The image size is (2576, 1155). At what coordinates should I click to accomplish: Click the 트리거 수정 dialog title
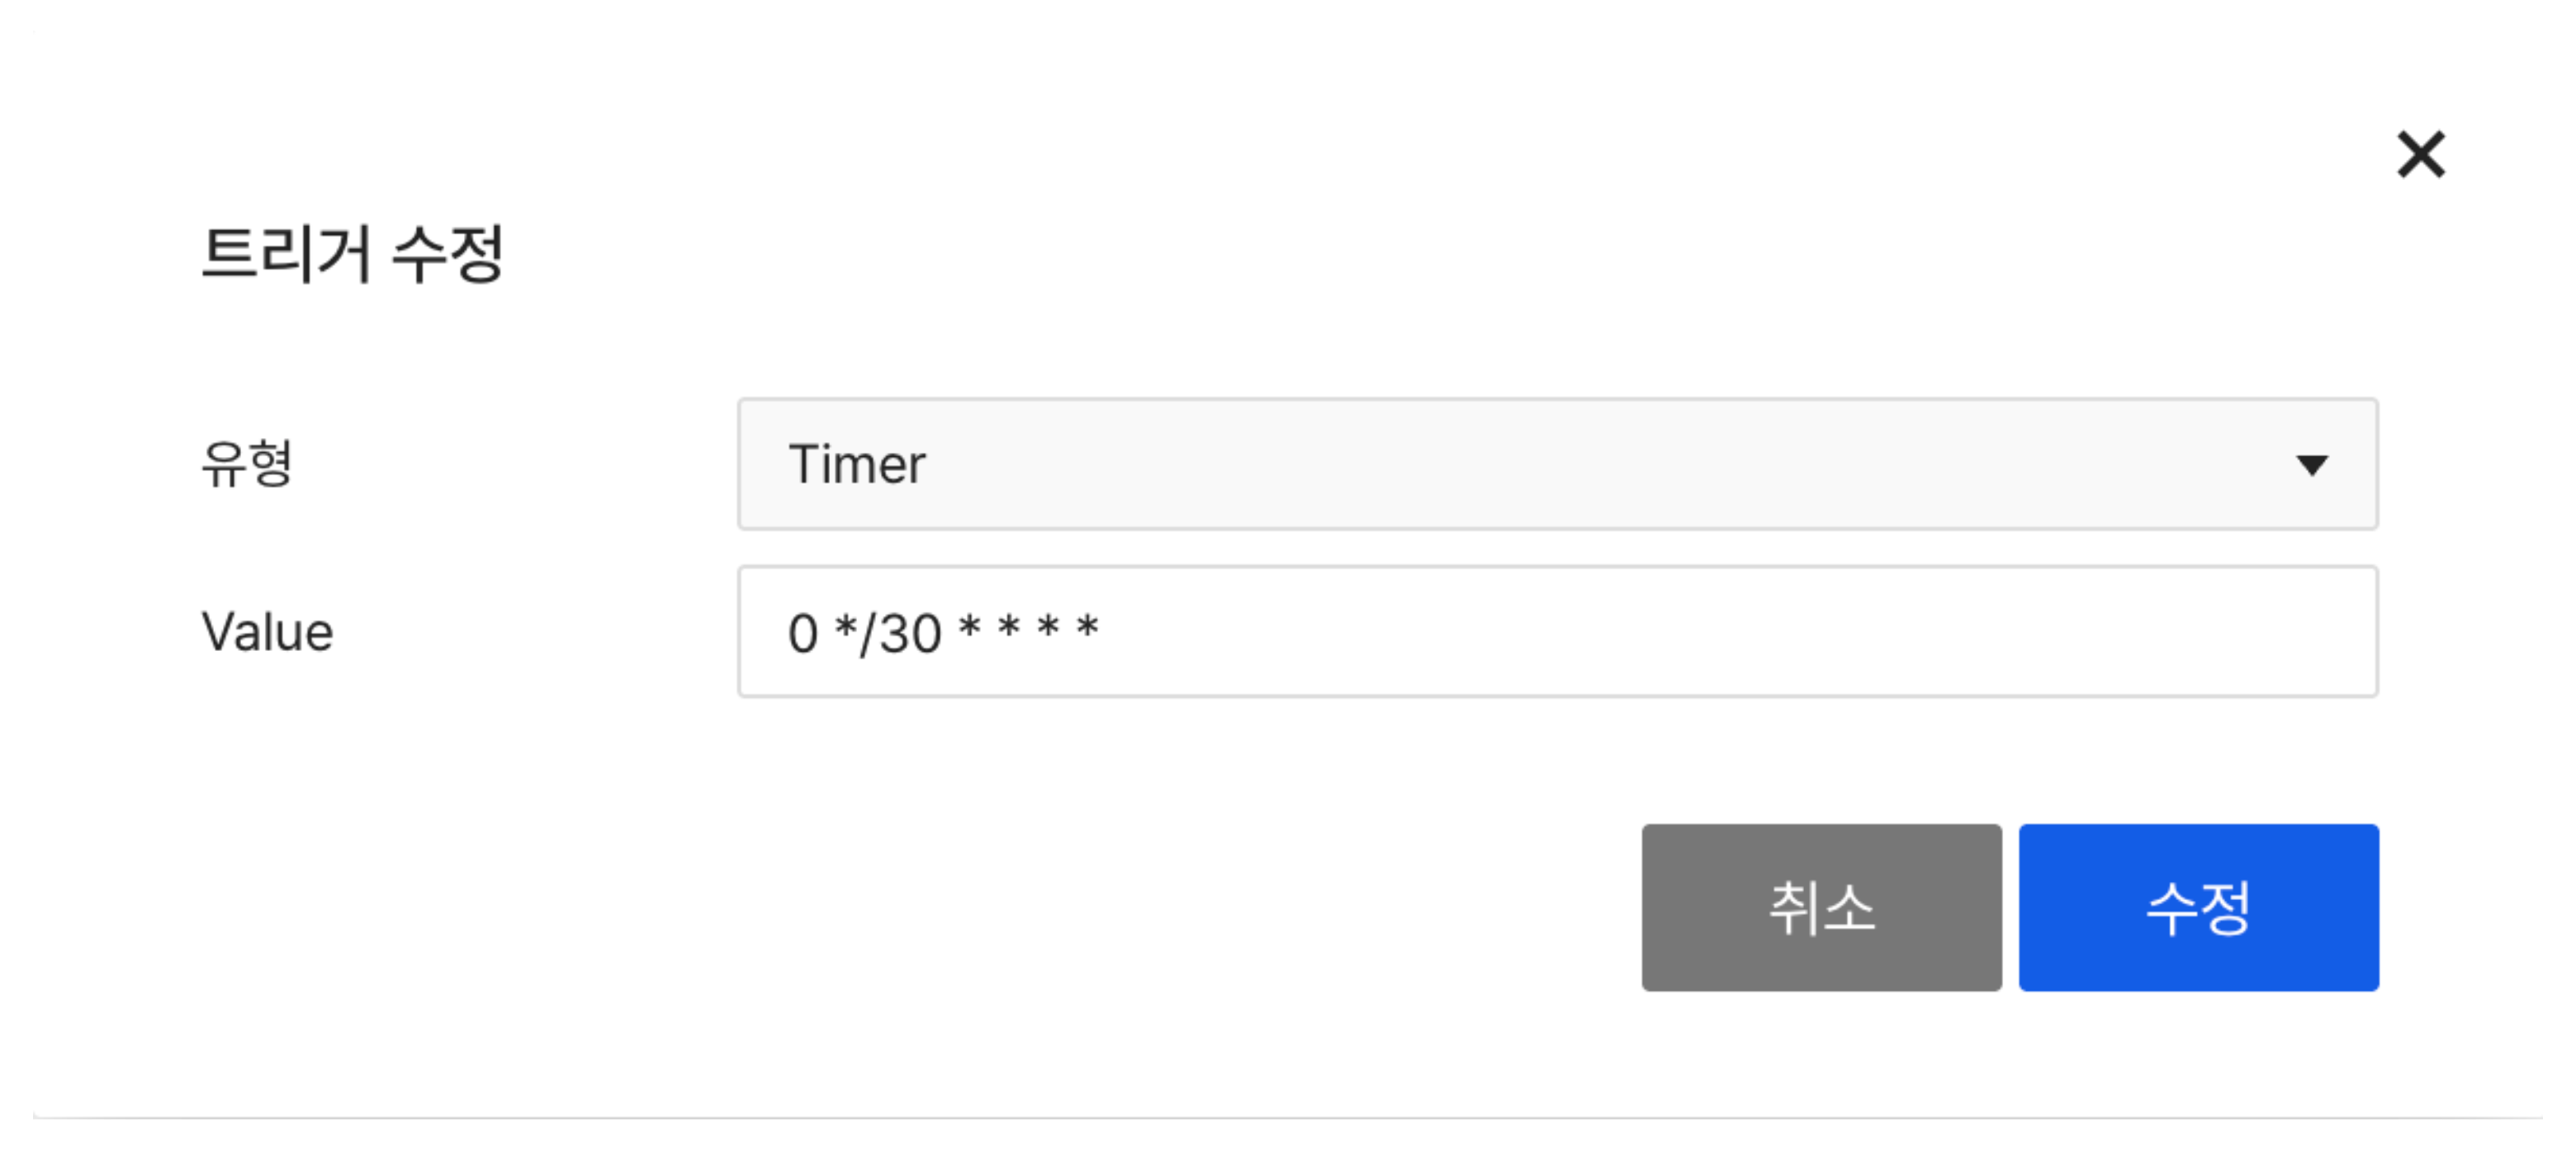[352, 254]
